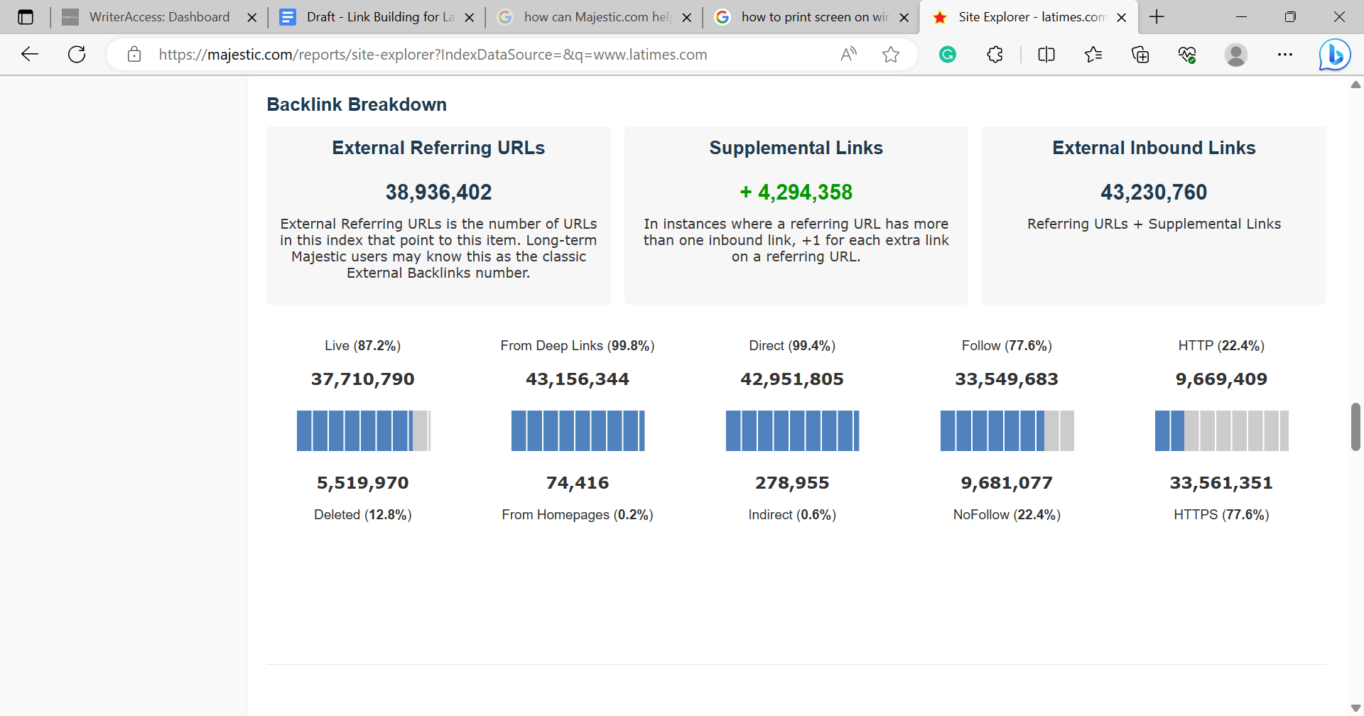Start Read Aloud for the page
Viewport: 1364px width, 716px height.
click(x=849, y=54)
